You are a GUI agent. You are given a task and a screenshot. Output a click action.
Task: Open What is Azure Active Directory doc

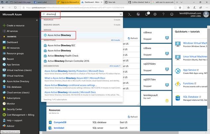[75, 78]
